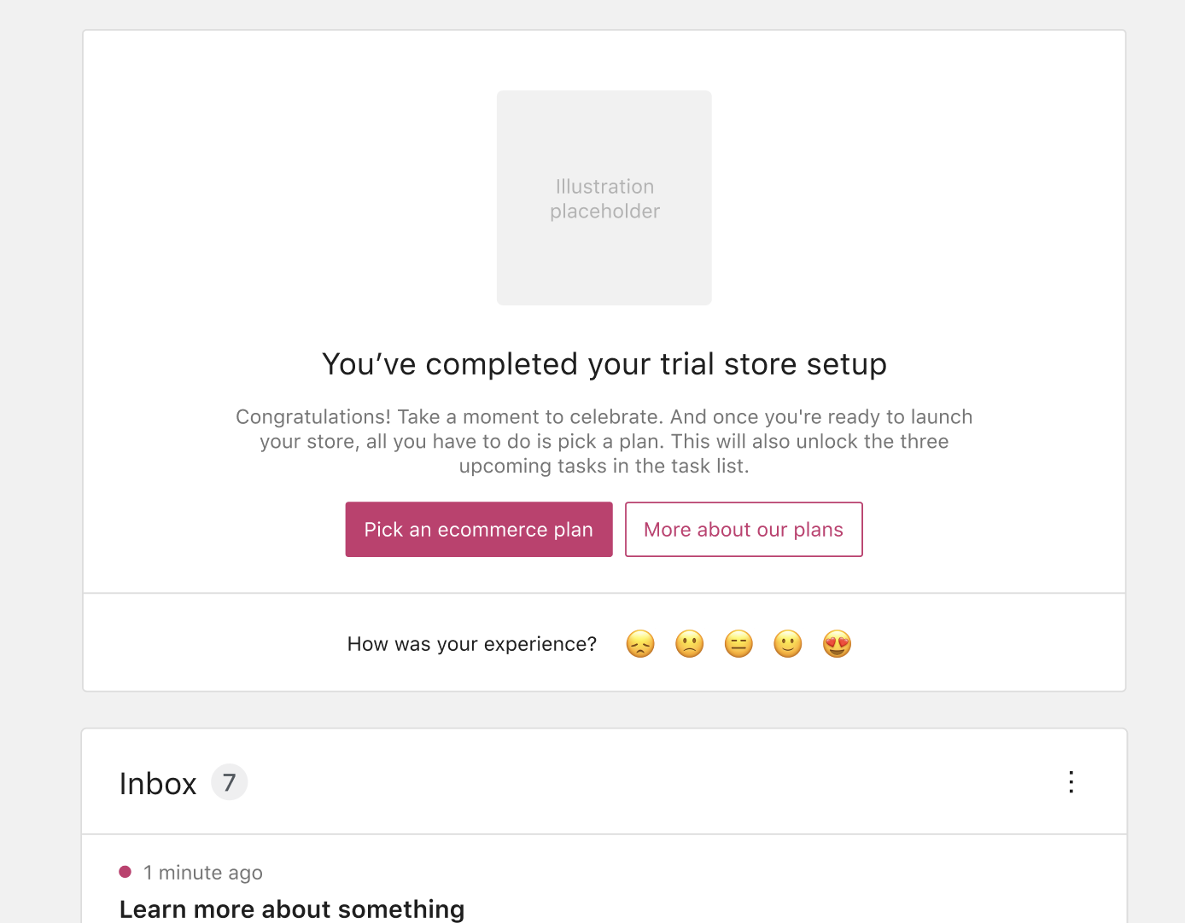Select the slightly smiling face rating emoji
The image size is (1185, 923).
788,644
